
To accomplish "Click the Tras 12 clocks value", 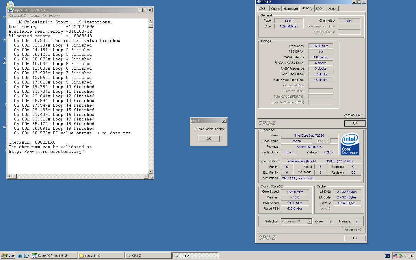I will [x=321, y=74].
